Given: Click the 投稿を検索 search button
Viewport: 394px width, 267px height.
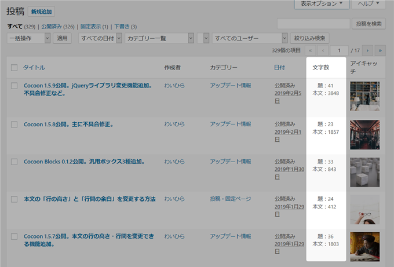Looking at the screenshot, I should click(x=368, y=24).
